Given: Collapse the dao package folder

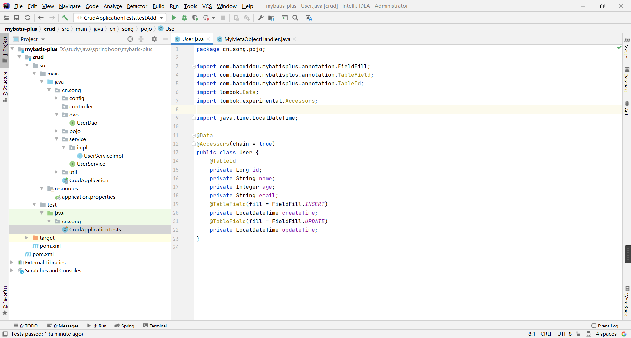Looking at the screenshot, I should click(56, 115).
